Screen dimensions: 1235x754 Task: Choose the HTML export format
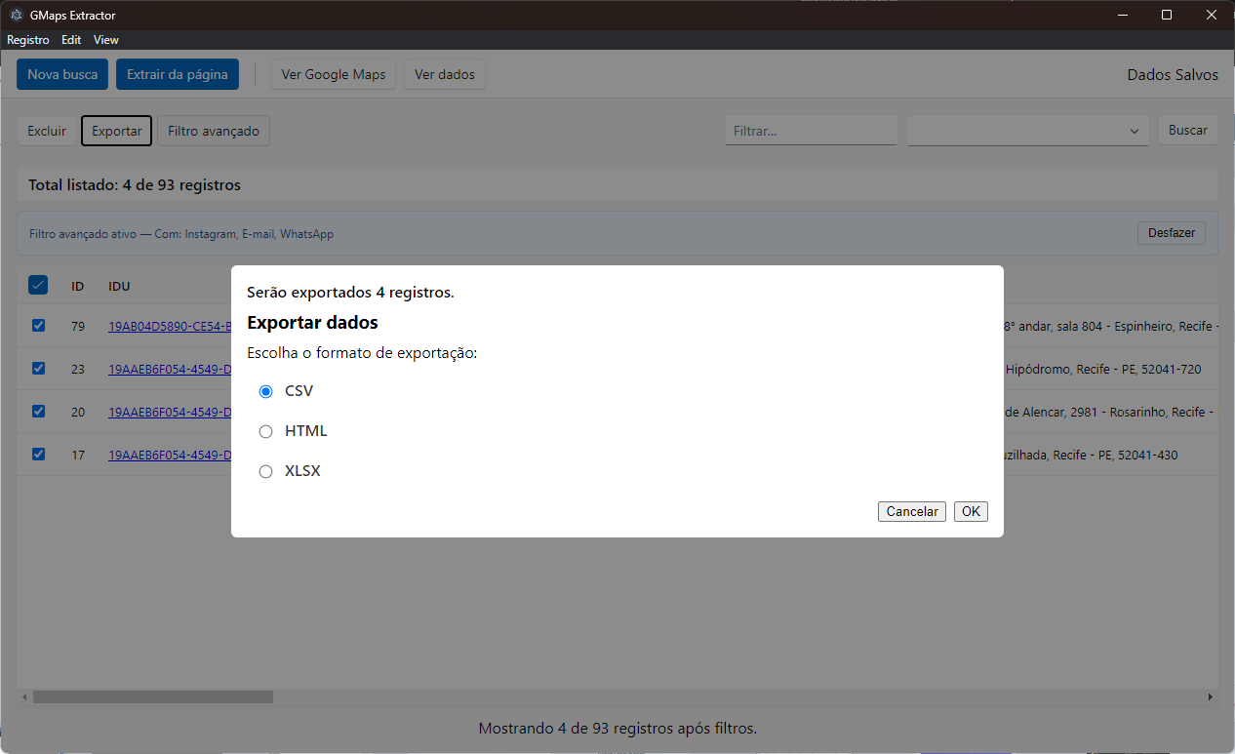(266, 431)
